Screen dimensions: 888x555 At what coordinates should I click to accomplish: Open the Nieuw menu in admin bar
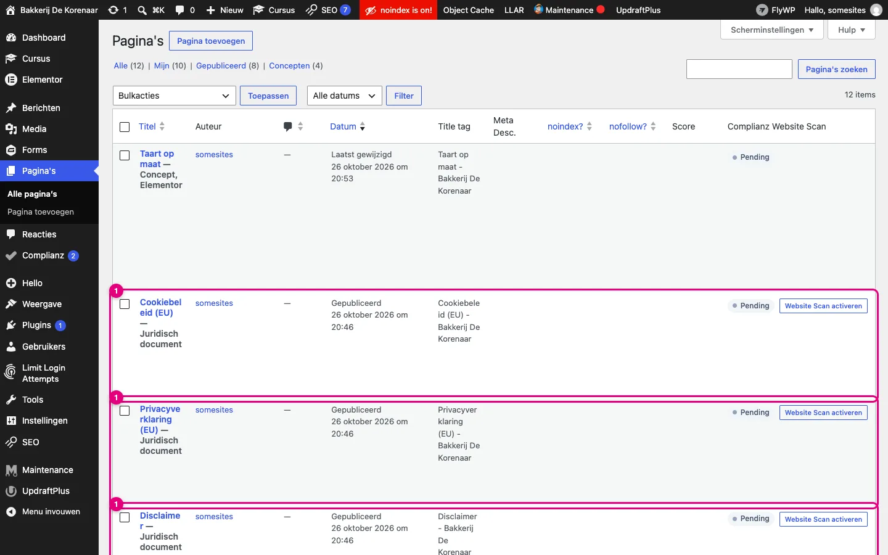click(x=225, y=10)
